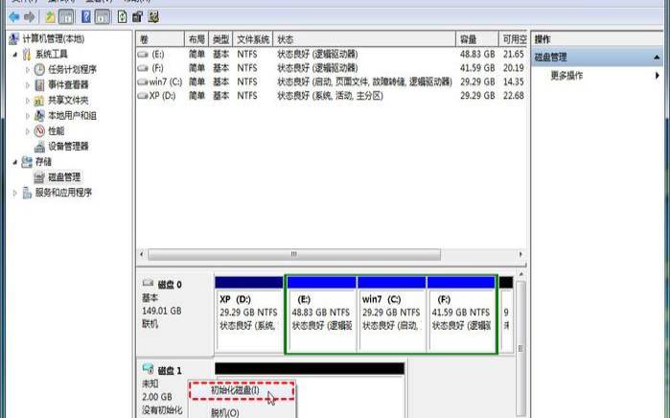The height and width of the screenshot is (418, 670).
Task: Collapse the 磁盘管理 actions section arrow
Action: pos(657,58)
